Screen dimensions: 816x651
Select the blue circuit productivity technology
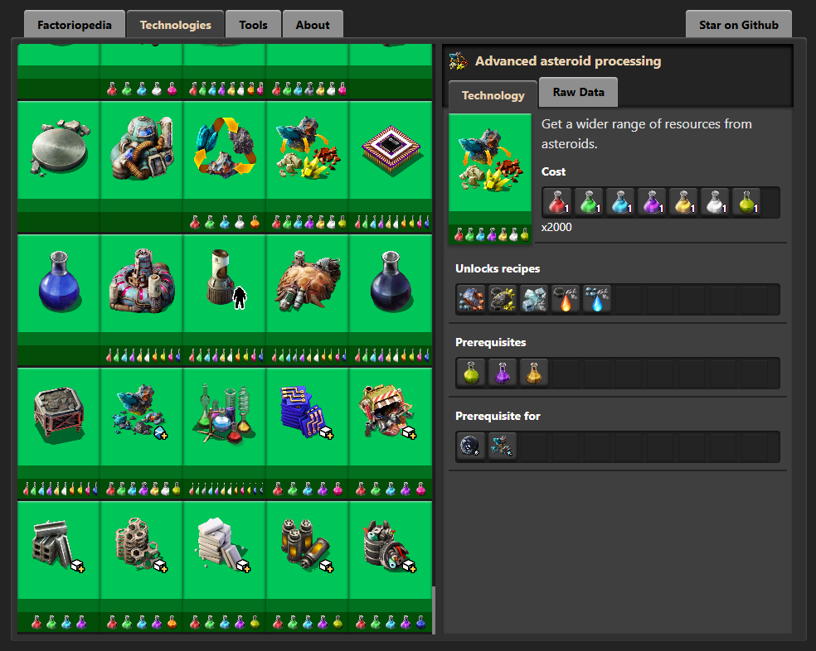pyautogui.click(x=307, y=433)
